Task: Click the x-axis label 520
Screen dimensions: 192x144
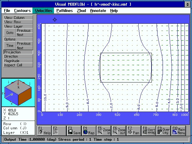Action: coord(117,115)
